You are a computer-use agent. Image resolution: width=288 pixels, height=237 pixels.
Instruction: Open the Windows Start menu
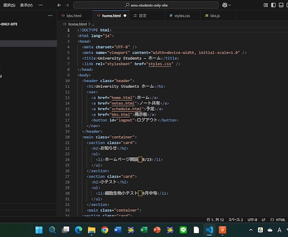39,230
